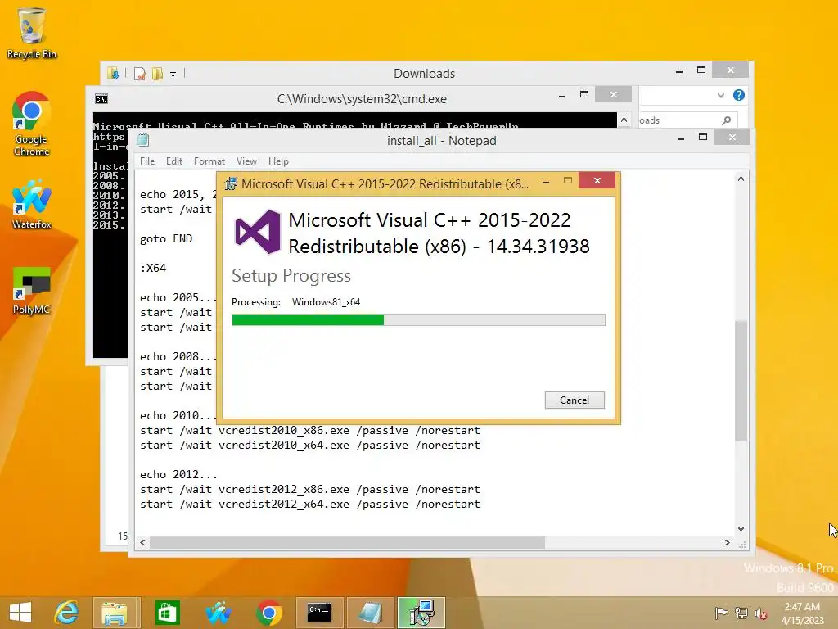838x629 pixels.
Task: Click New folder icon in Downloads toolbar
Action: 157,73
